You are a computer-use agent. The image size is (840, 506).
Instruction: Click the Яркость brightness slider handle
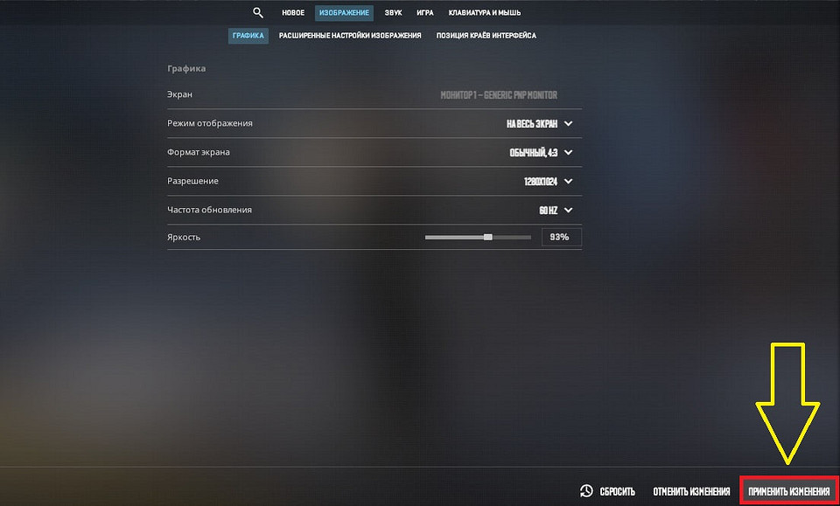(x=488, y=237)
